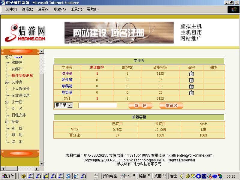Viewport: 240px width, 180px height.
Task: Click the taskbar stepper up arrow
Action: 96,174
